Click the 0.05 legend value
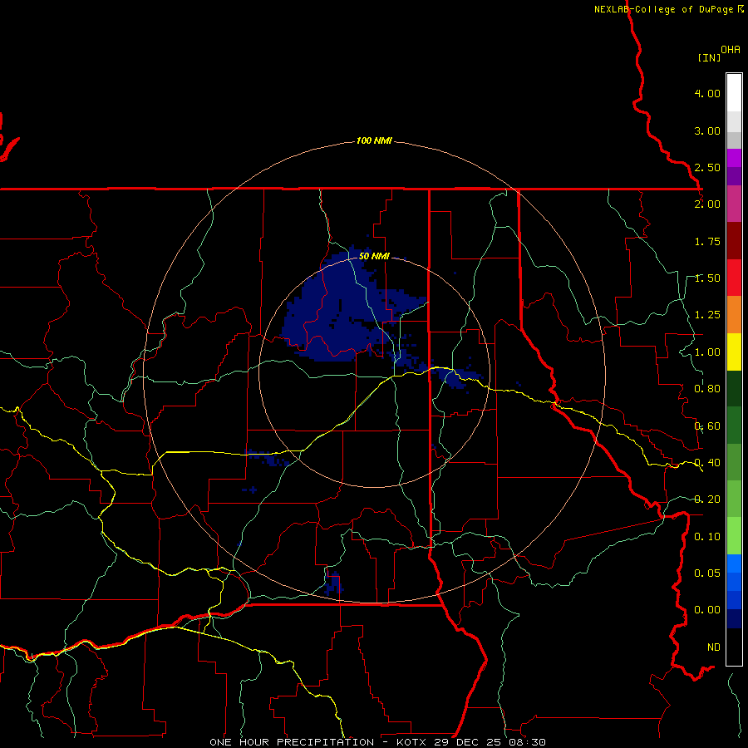This screenshot has height=748, width=748. (x=707, y=573)
